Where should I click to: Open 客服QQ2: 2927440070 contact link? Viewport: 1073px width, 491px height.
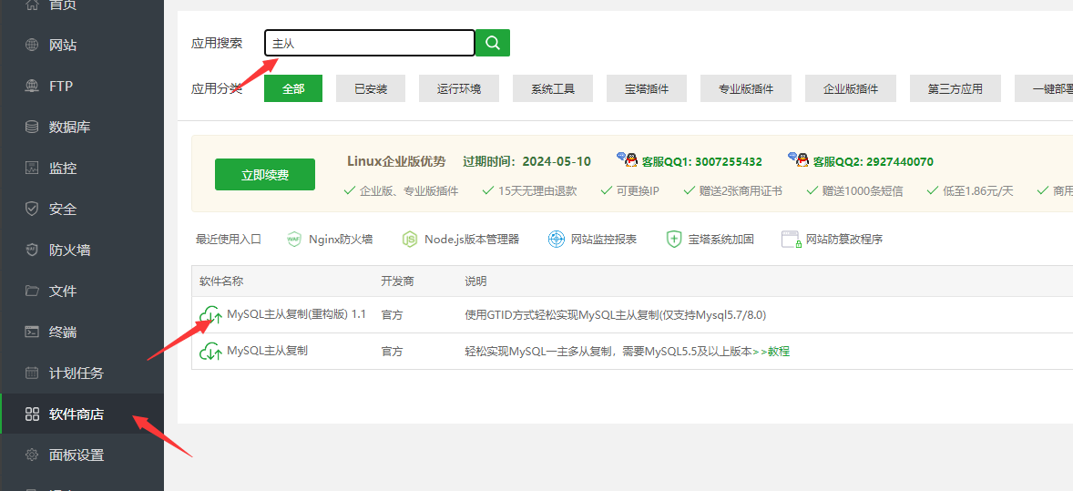tap(873, 161)
